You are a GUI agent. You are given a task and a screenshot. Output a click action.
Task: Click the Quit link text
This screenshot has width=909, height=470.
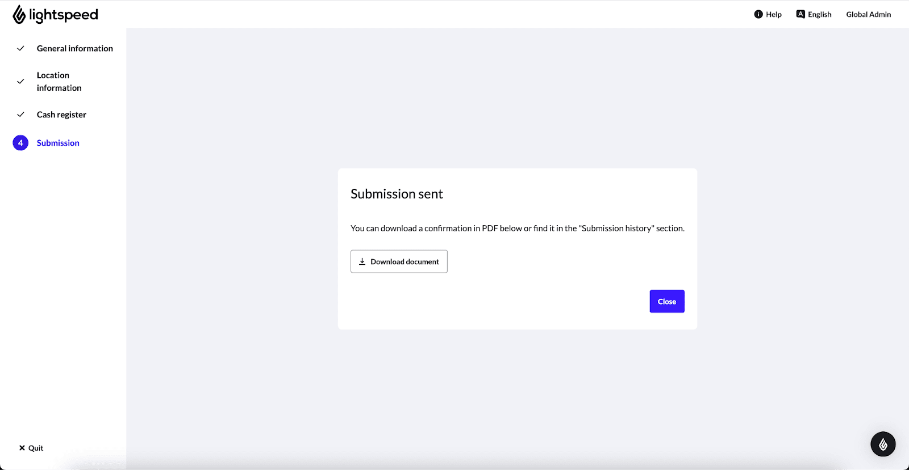point(36,448)
